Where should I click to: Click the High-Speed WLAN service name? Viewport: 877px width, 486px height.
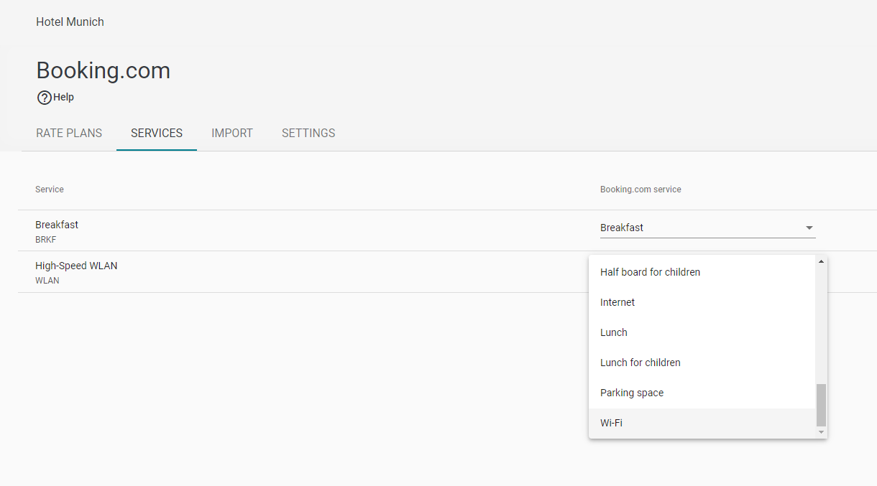coord(76,266)
